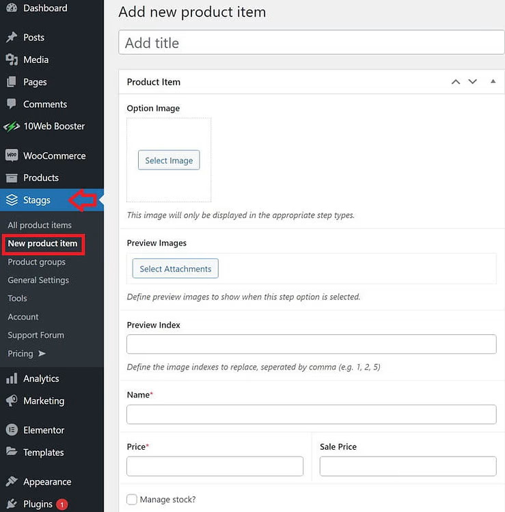Click the Appearance paintbrush icon
Image resolution: width=505 pixels, height=512 pixels.
(x=12, y=481)
